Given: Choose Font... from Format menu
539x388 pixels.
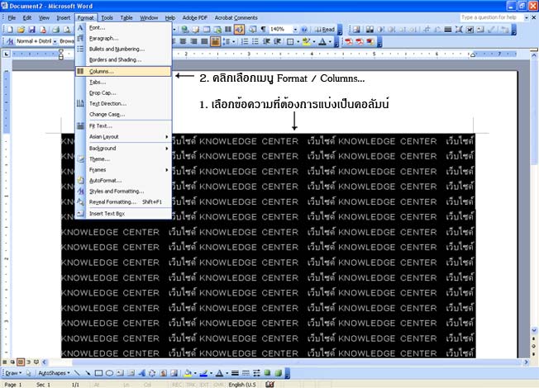Looking at the screenshot, I should coord(123,27).
